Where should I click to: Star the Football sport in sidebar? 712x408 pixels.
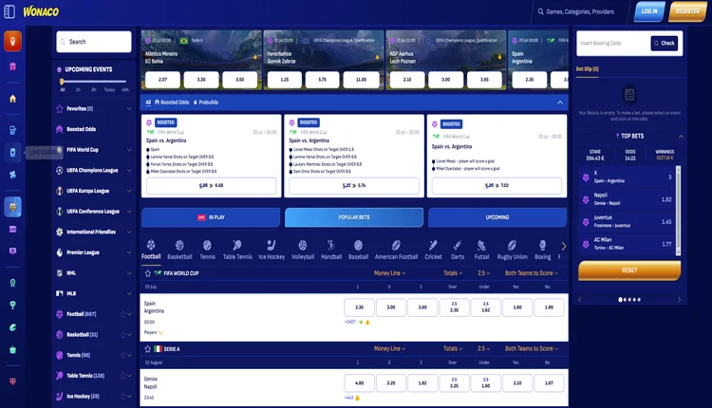click(123, 314)
